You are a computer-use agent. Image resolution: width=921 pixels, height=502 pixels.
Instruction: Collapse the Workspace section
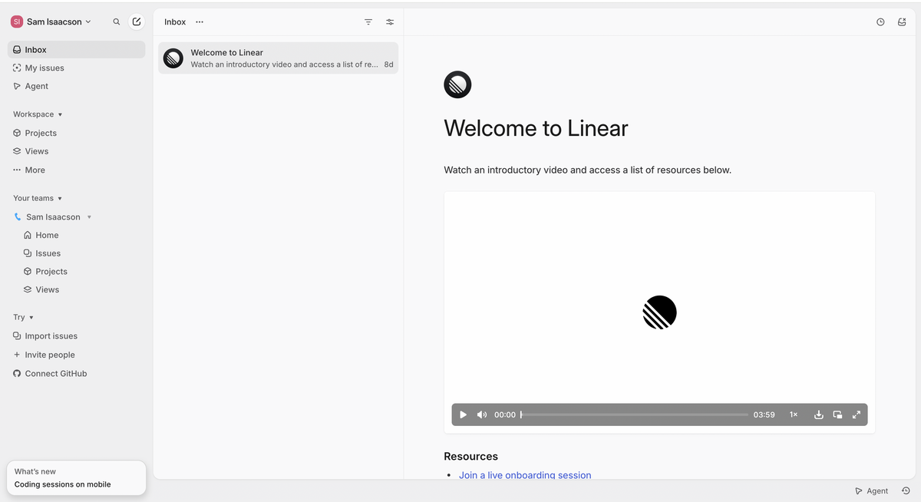point(38,114)
